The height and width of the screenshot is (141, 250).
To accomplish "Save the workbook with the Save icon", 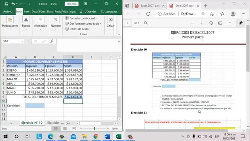I will (7, 4).
